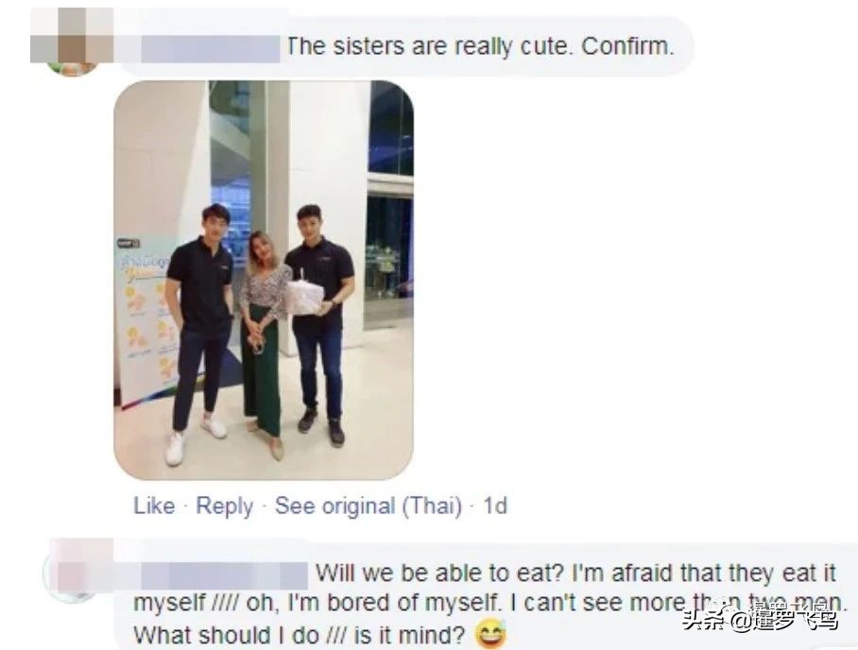858x650 pixels.
Task: Click the white cake box in the photo
Action: pos(305,297)
